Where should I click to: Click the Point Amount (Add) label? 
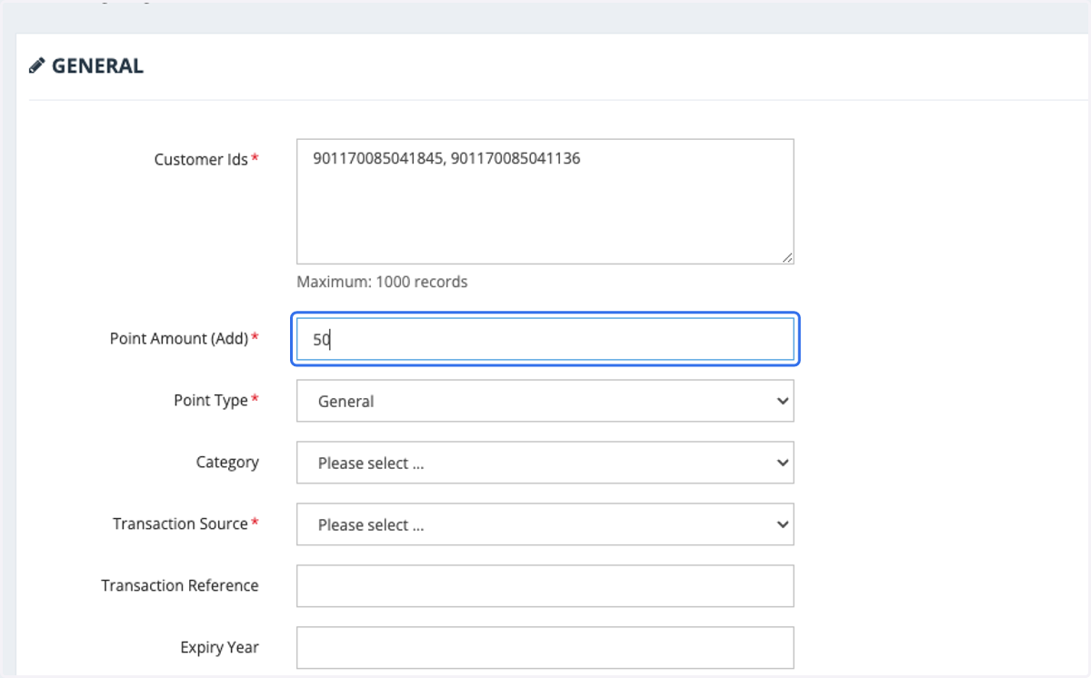click(x=179, y=338)
